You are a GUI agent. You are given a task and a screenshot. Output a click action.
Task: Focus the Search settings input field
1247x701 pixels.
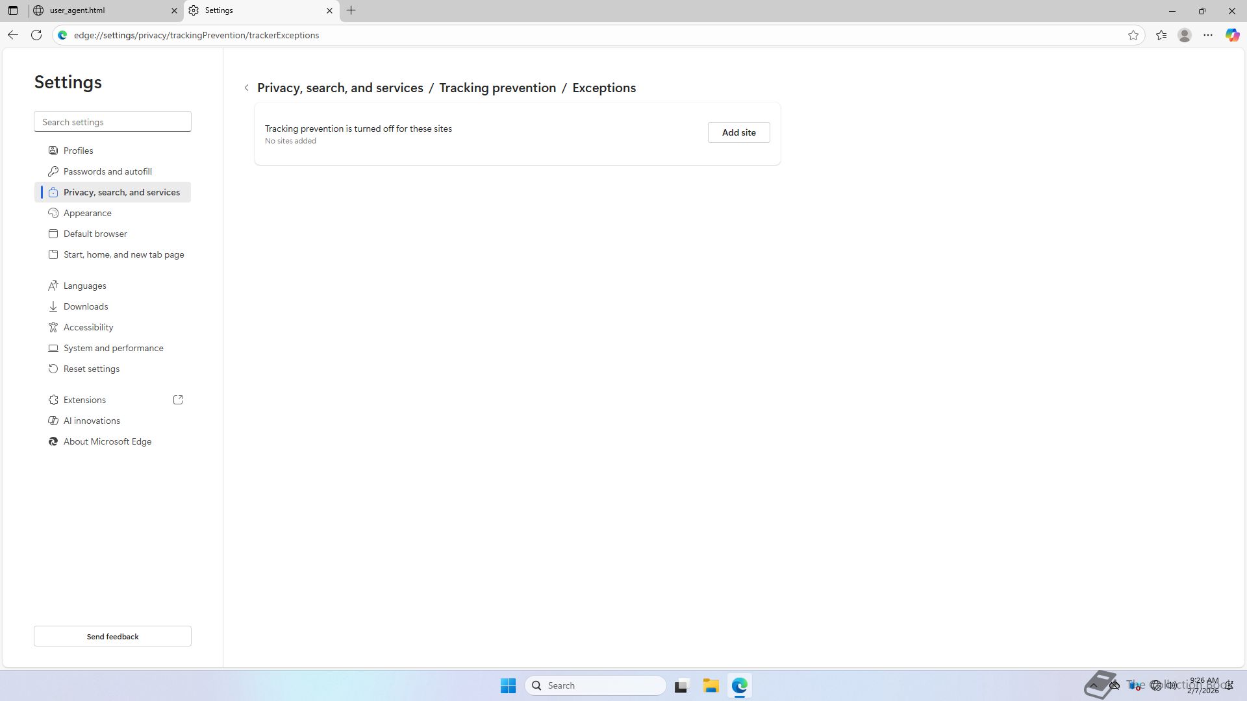click(112, 122)
